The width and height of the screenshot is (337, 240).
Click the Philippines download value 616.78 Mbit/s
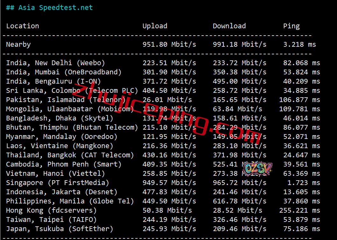click(x=239, y=201)
